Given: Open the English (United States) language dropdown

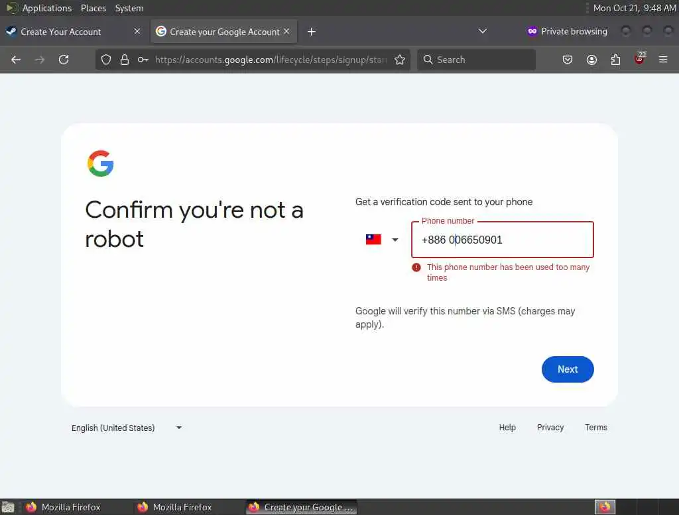Looking at the screenshot, I should tap(127, 428).
